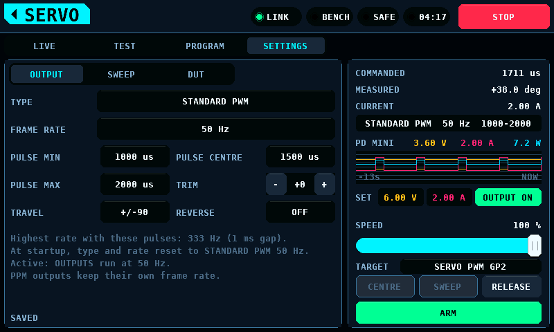Image resolution: width=554 pixels, height=332 pixels.
Task: Click the 'PPM outputs keep their own frame rate' note
Action: tap(115, 275)
